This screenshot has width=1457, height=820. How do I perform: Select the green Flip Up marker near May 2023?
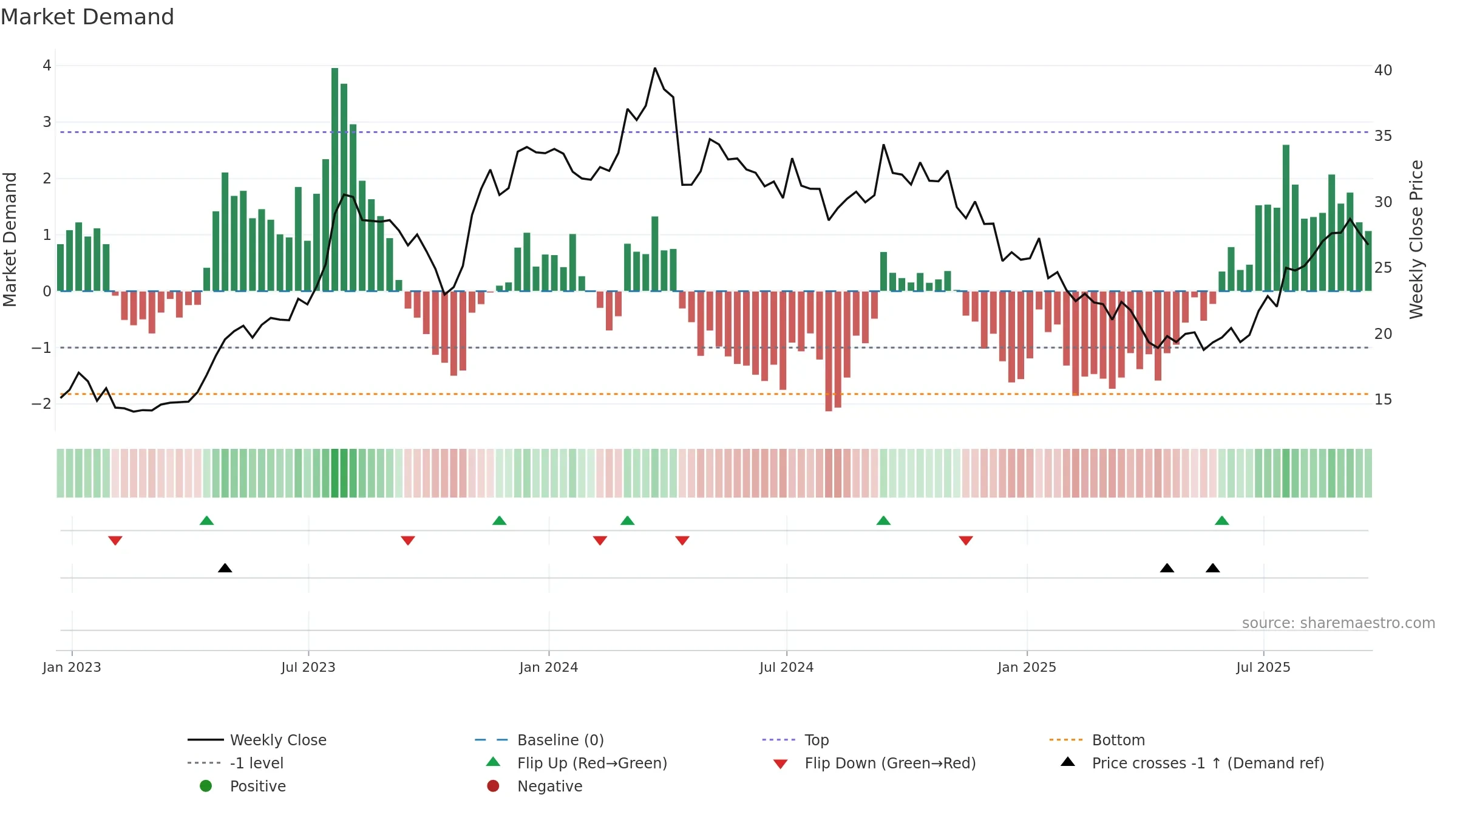pos(206,521)
